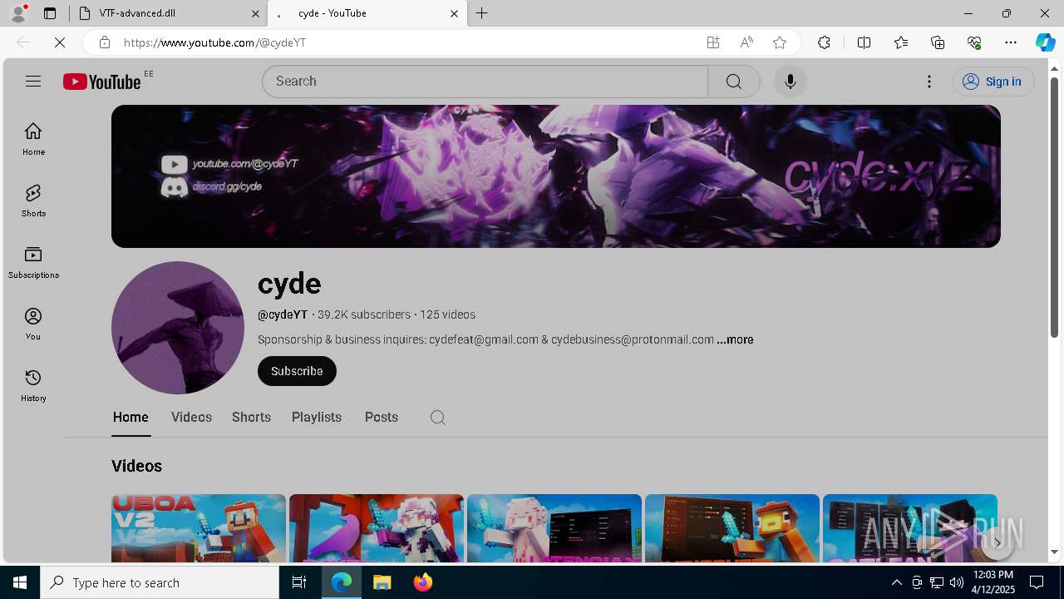Select the Videos channel tab
Viewport: 1064px width, 599px height.
pos(191,418)
